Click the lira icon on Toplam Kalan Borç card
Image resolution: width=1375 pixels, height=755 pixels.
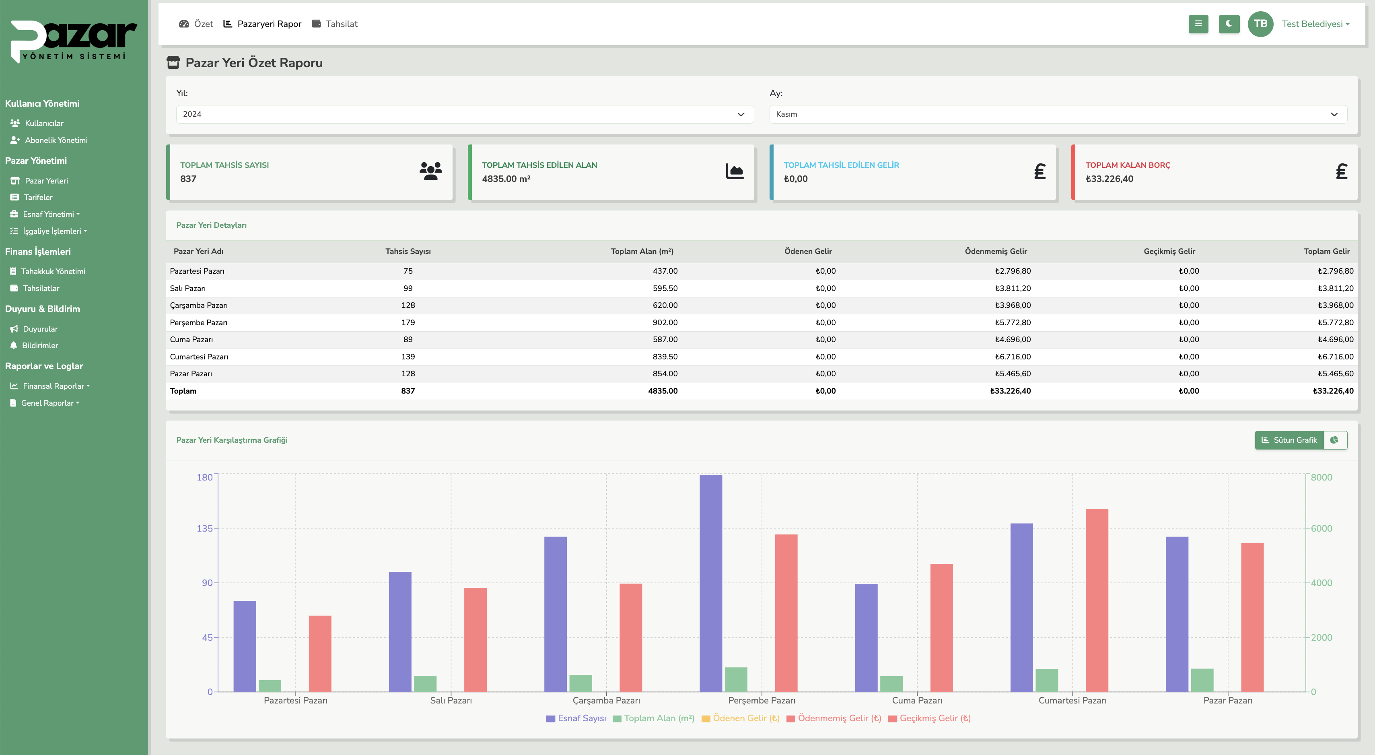coord(1341,171)
